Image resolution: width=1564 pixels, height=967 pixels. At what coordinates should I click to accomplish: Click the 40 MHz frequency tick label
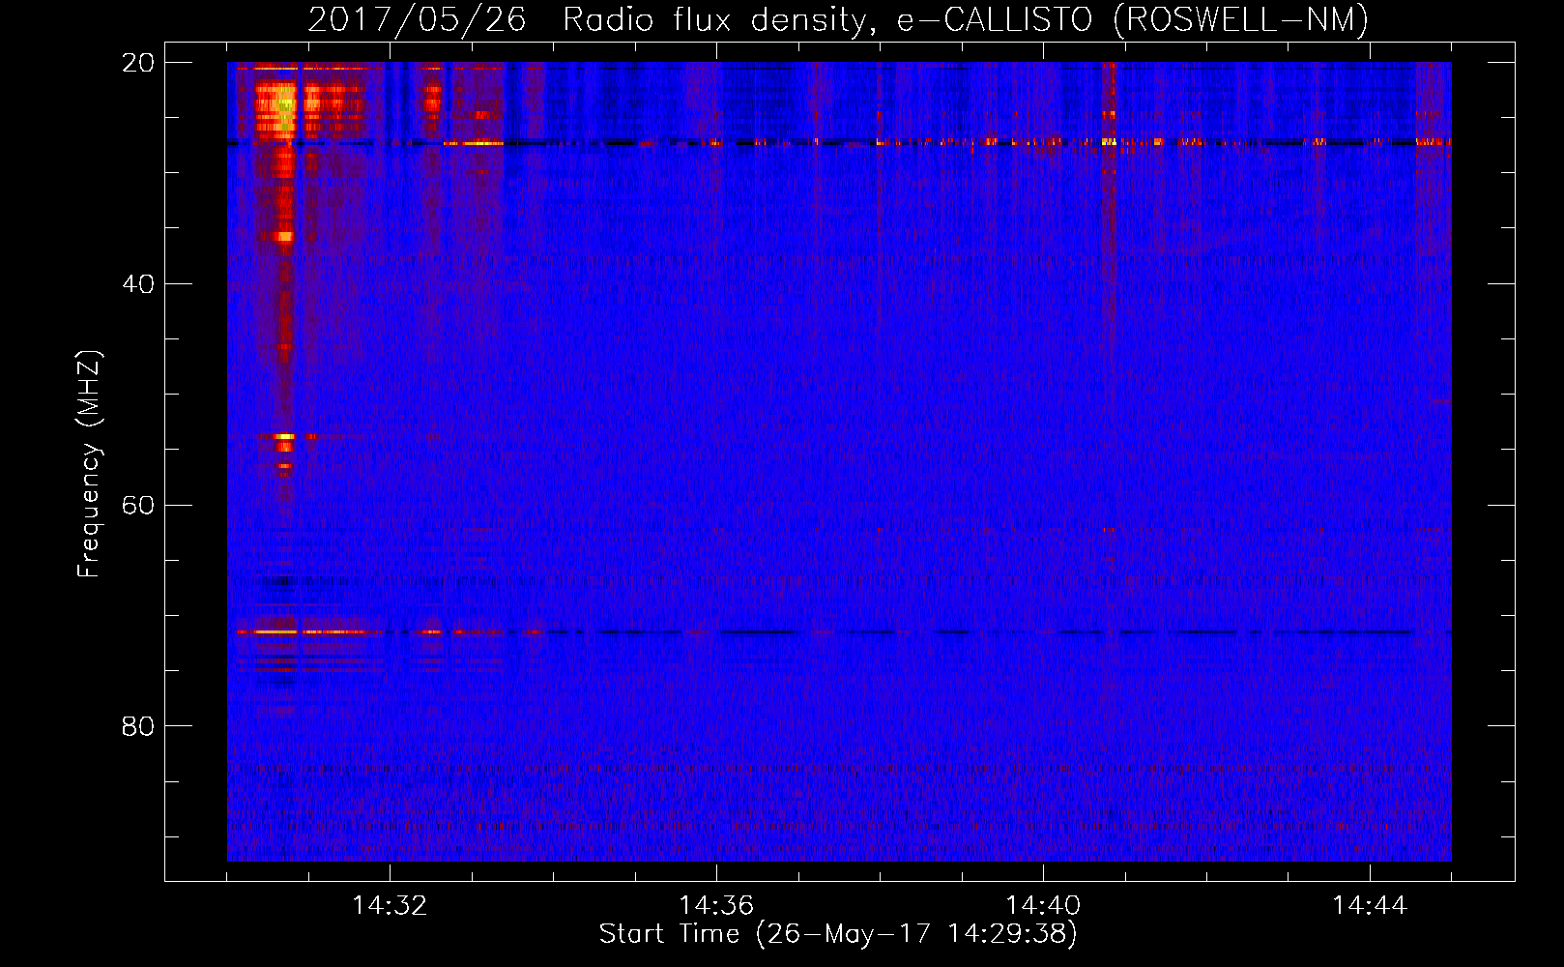138,284
